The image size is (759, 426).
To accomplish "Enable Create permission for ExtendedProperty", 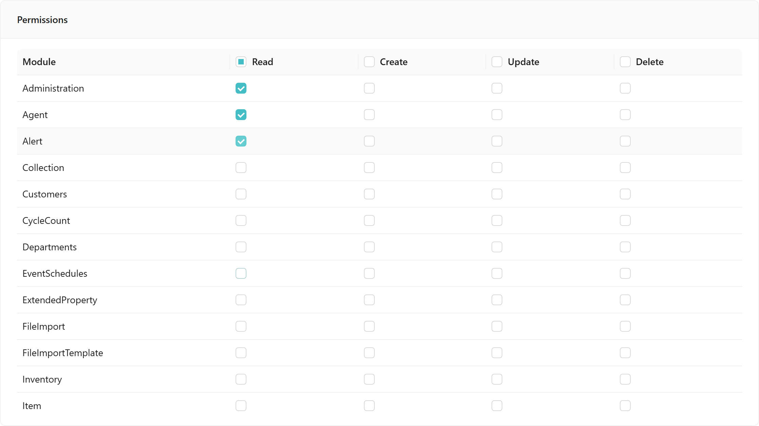I will coord(369,300).
